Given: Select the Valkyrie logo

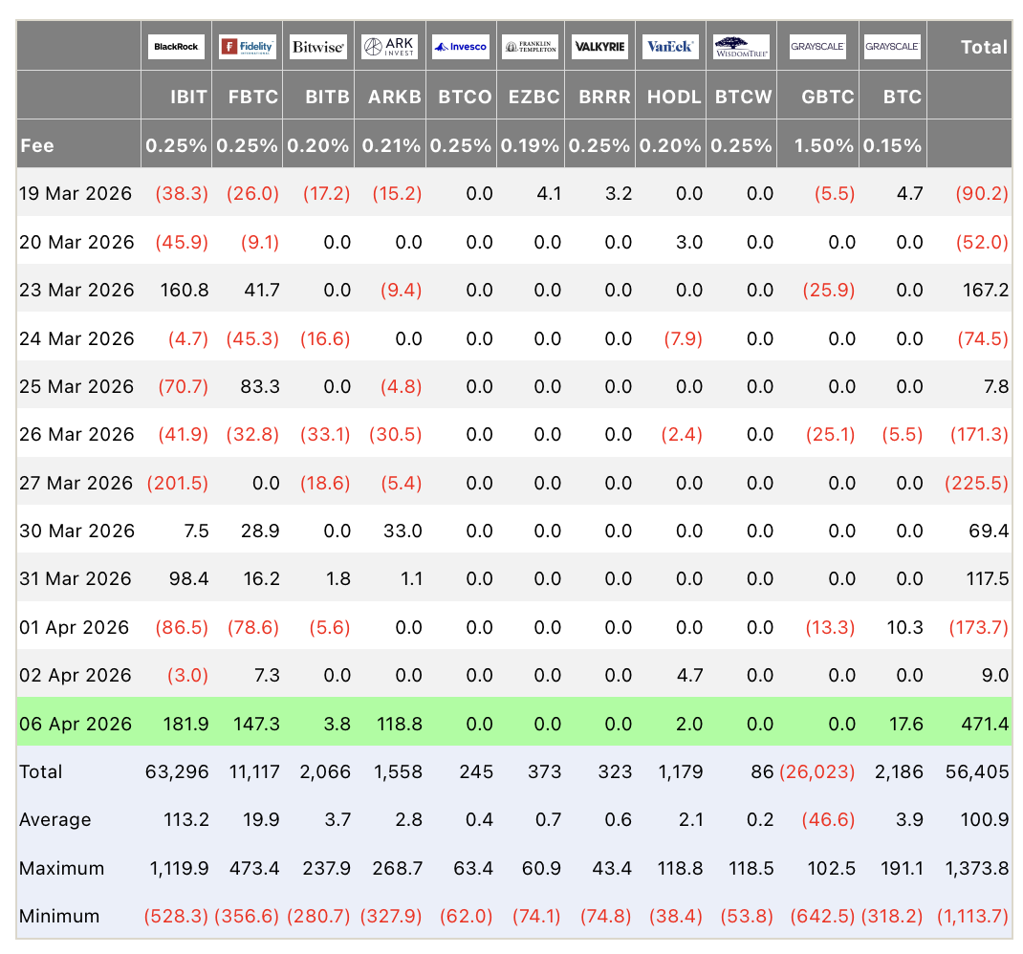Looking at the screenshot, I should (x=600, y=47).
